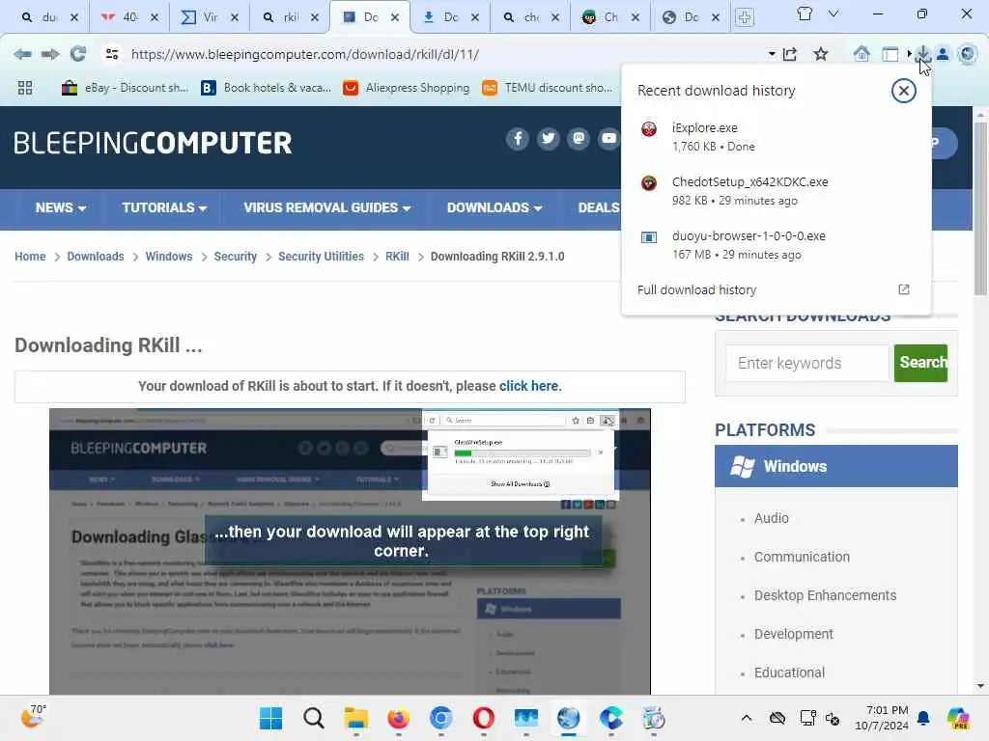Open Development category
Screen dimensions: 989x741
pos(794,634)
